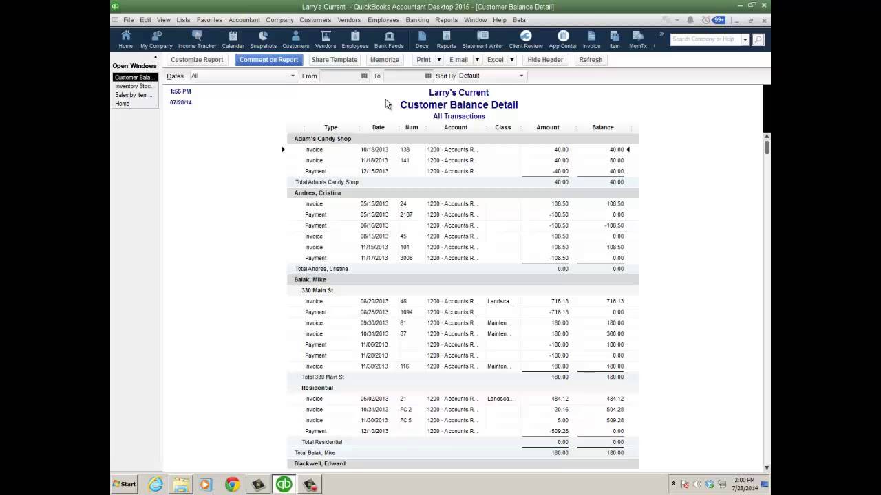Refresh the report
Image resolution: width=881 pixels, height=495 pixels.
point(591,60)
